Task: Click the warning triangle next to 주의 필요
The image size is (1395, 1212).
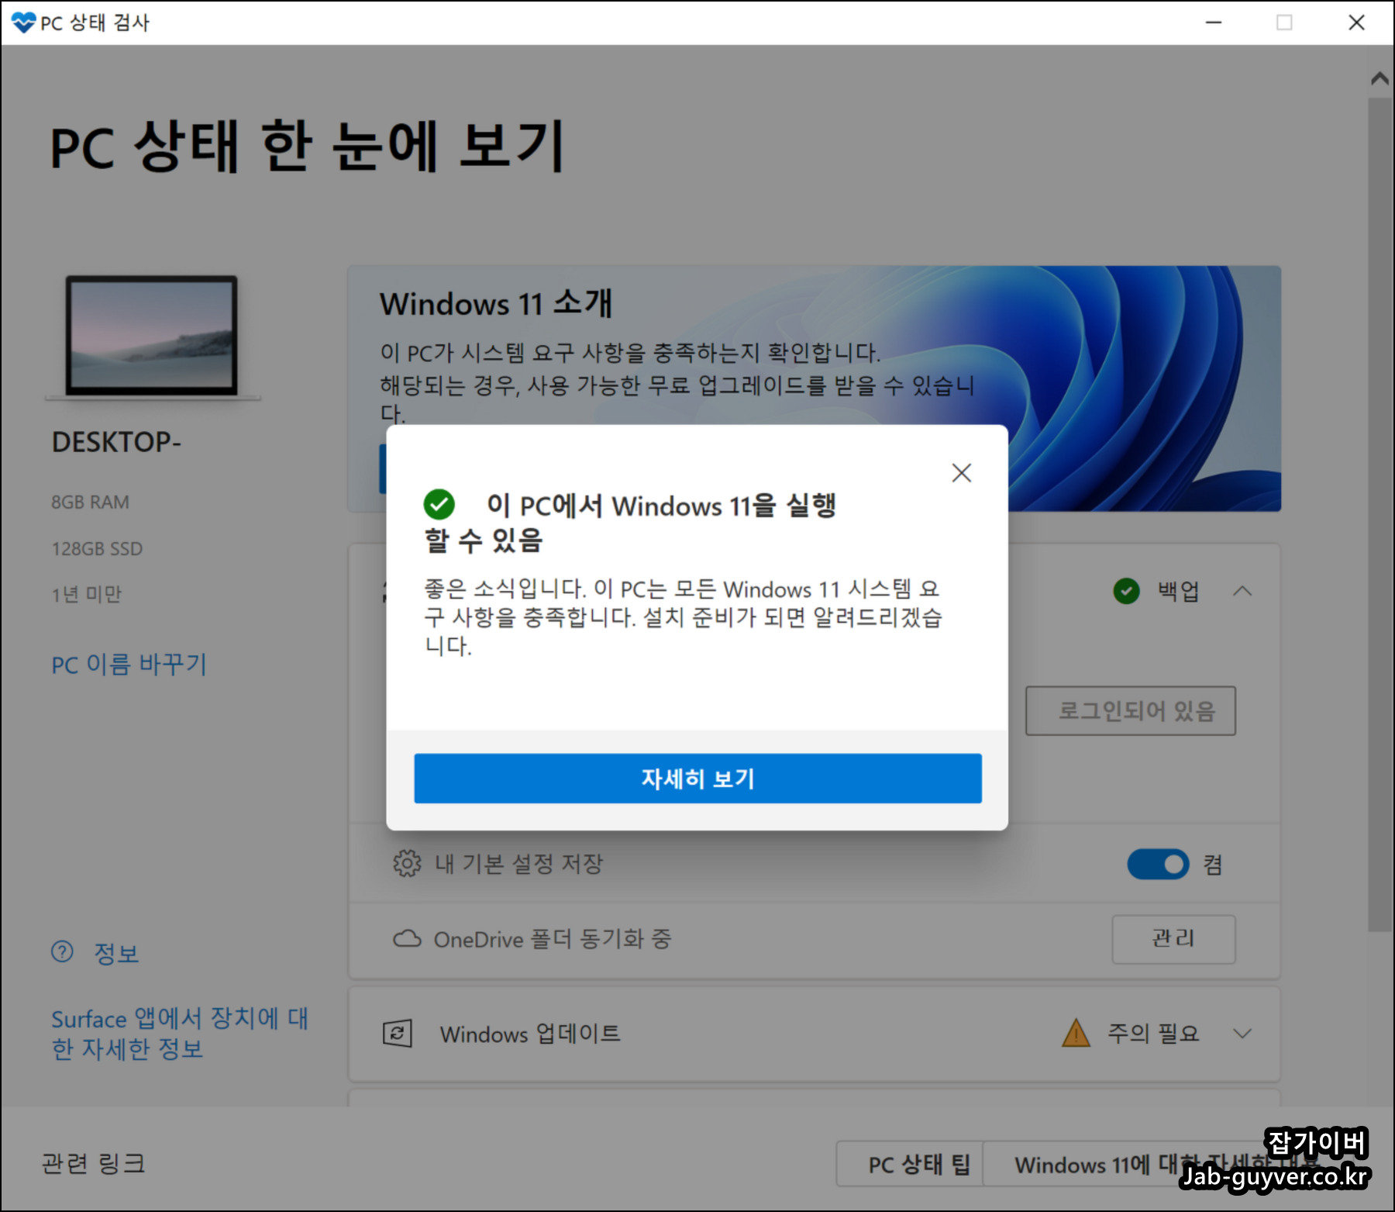Action: [1076, 1033]
